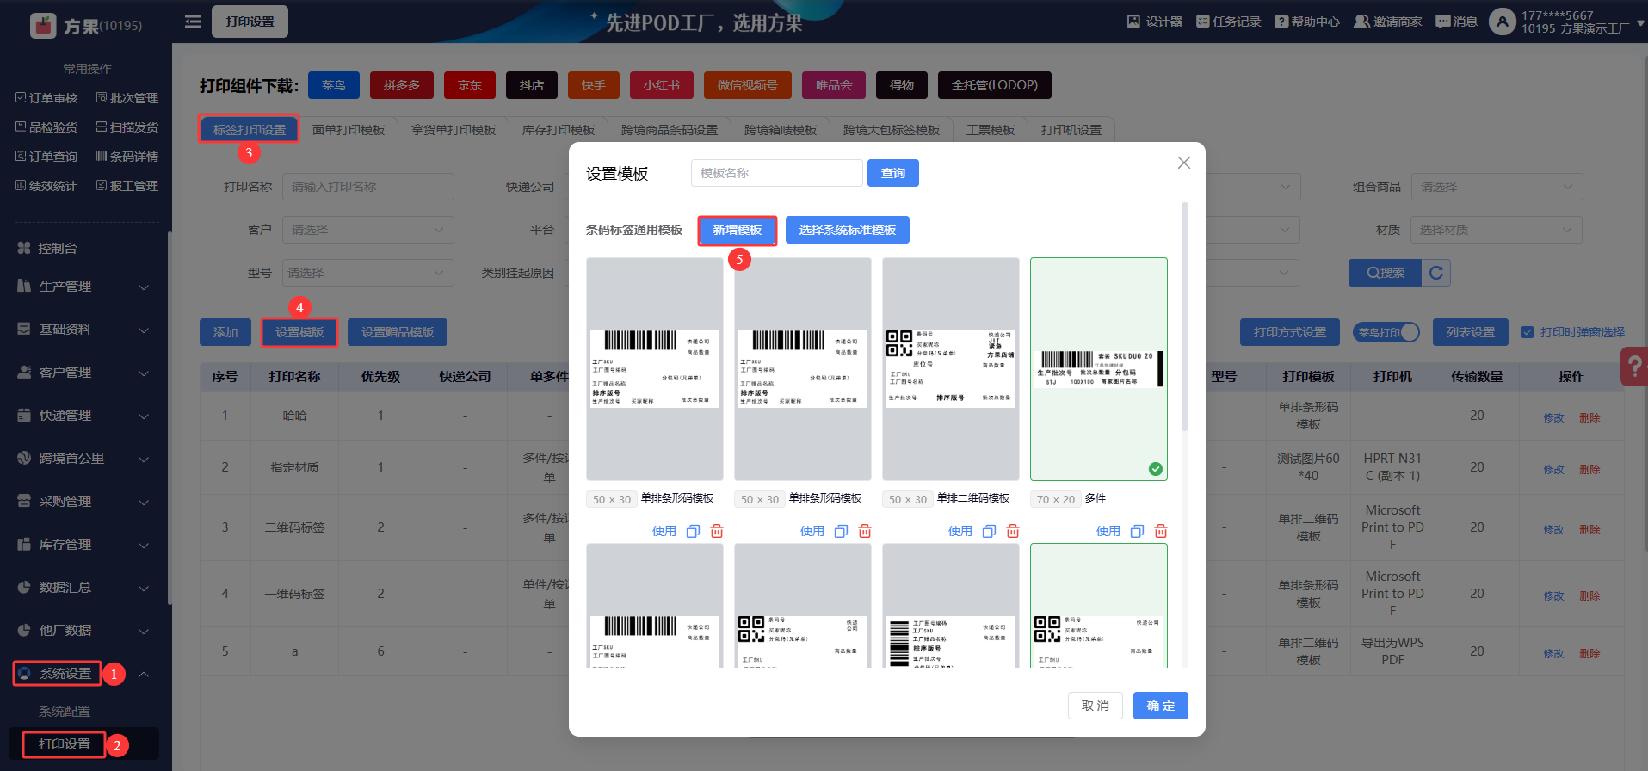The height and width of the screenshot is (771, 1648).
Task: Focus the 打印名称 input field
Action: pos(368,187)
